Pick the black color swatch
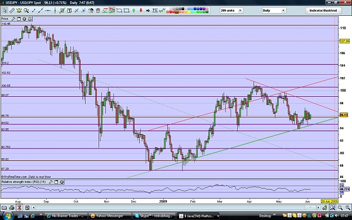The width and height of the screenshot is (352, 220). pos(182,9)
